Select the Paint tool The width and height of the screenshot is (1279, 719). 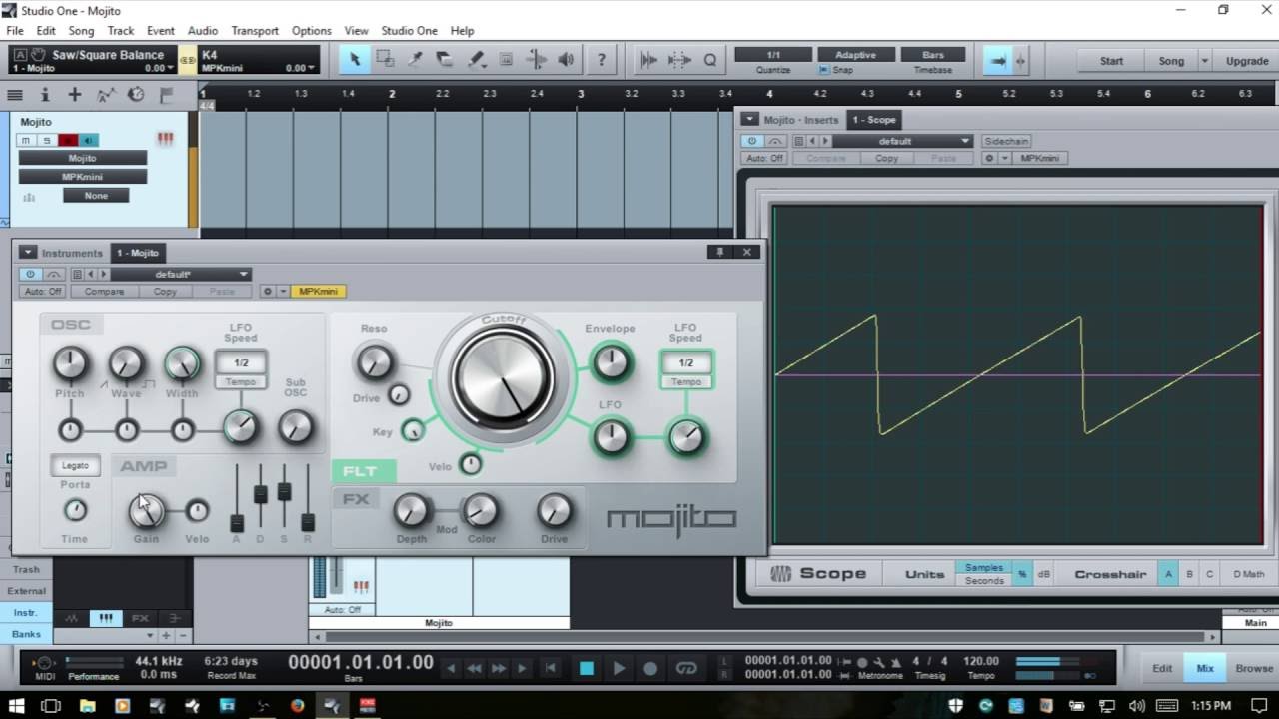tap(476, 60)
